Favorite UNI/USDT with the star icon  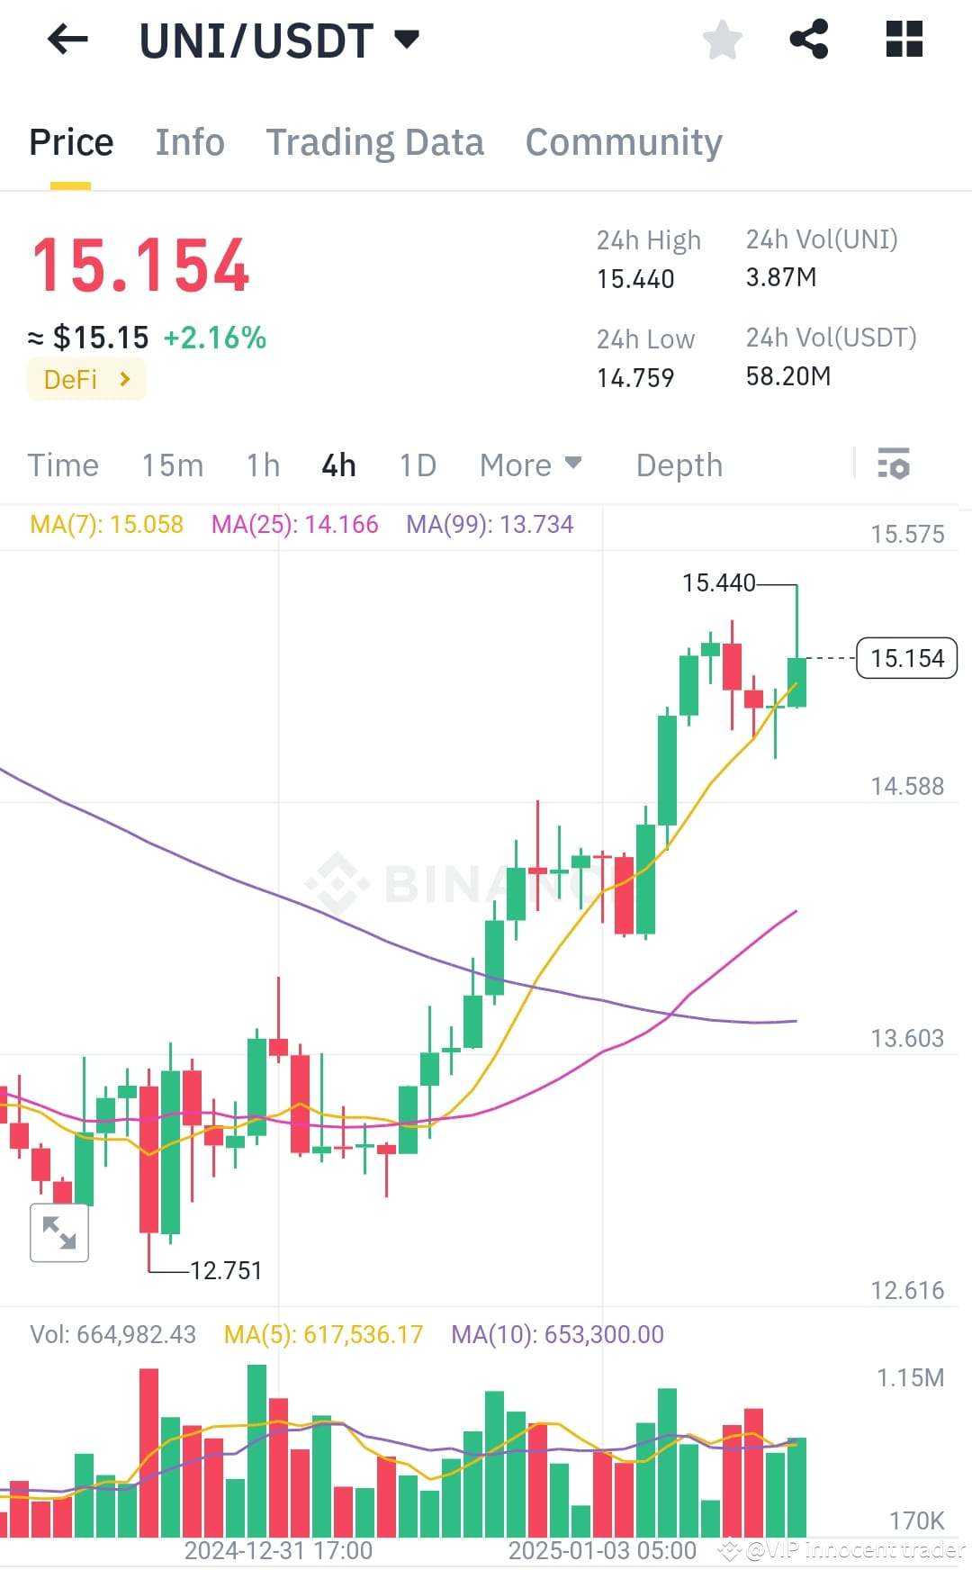tap(722, 40)
